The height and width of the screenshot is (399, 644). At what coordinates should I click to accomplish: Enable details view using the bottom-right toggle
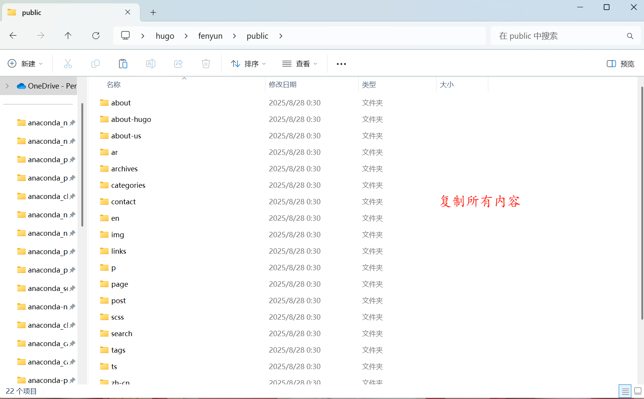[625, 391]
